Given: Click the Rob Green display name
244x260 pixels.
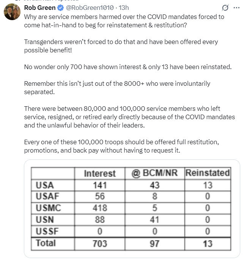Looking at the screenshot, I should 40,8.
